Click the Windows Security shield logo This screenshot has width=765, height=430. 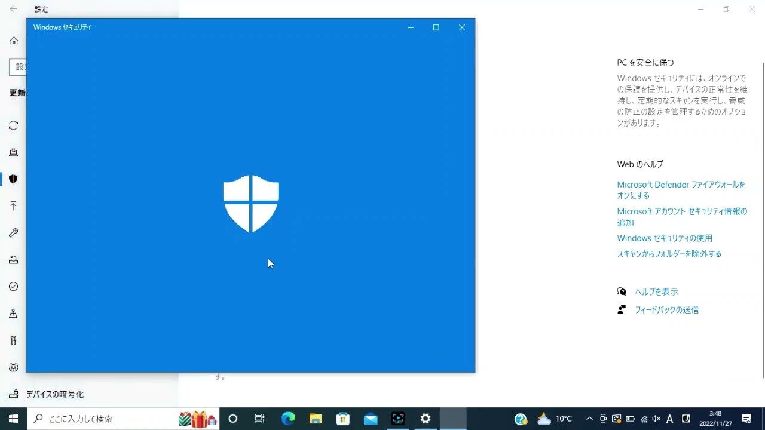point(251,204)
